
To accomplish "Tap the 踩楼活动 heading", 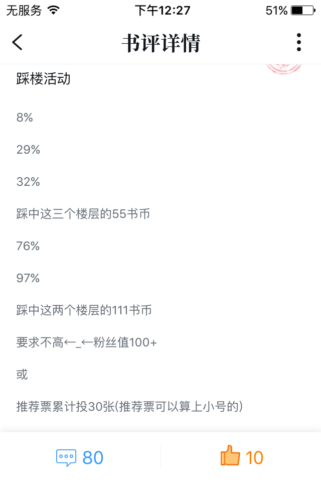I will [x=43, y=79].
